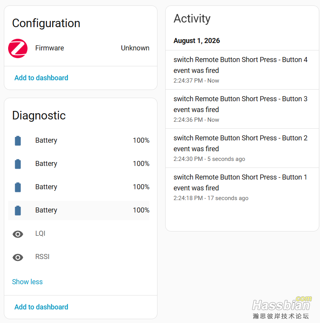
Task: Select the LQI disabled entity label
Action: pos(40,233)
